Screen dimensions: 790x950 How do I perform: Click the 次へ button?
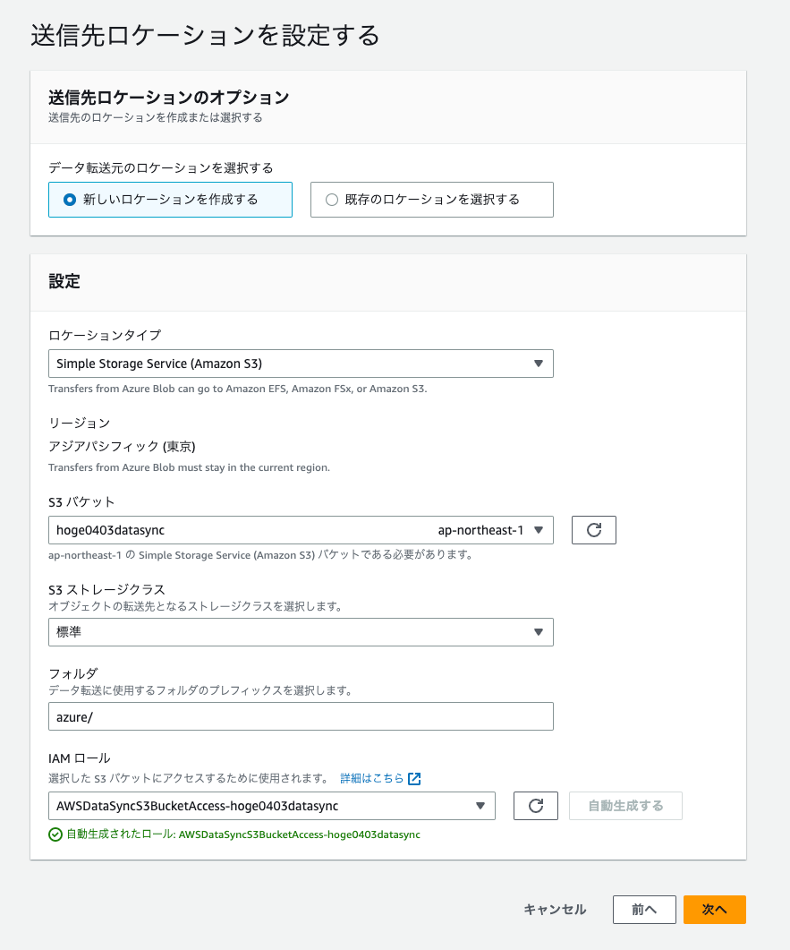[x=714, y=908]
